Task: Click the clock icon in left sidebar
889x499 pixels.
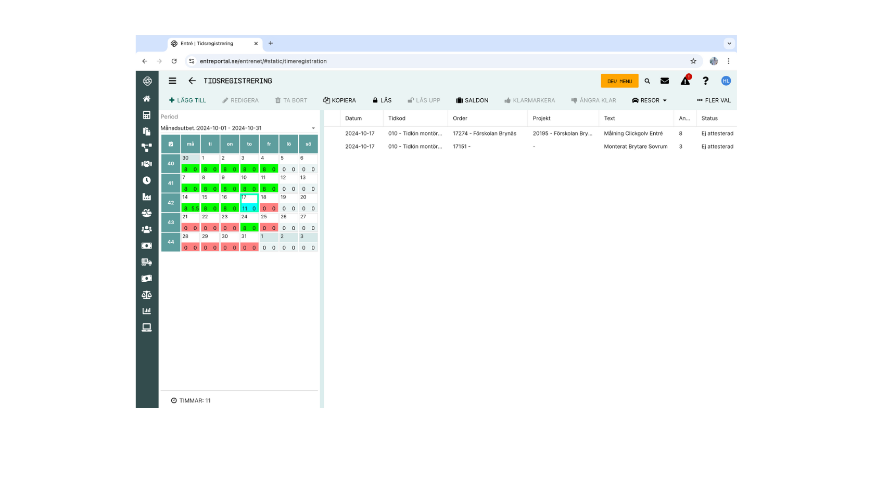Action: pos(147,180)
